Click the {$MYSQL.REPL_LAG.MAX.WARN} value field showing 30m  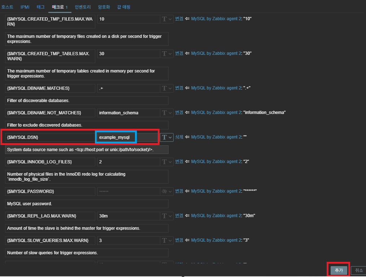click(x=128, y=216)
